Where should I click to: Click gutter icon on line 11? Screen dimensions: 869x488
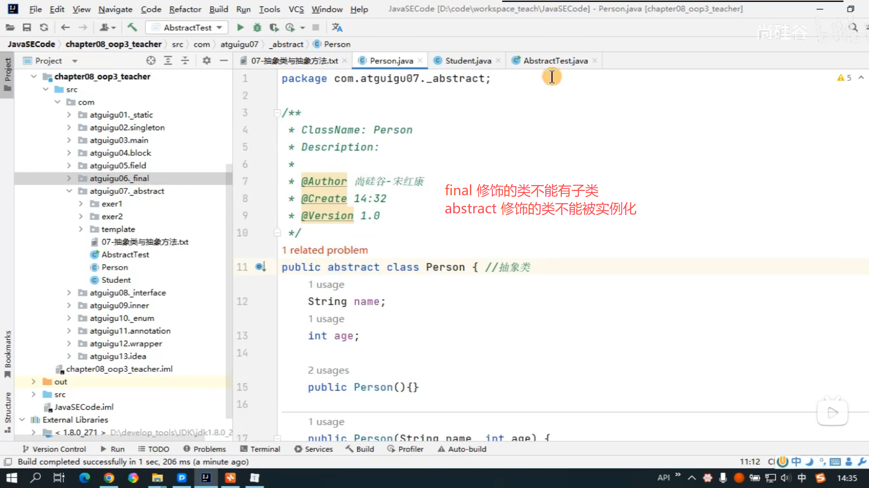click(260, 267)
